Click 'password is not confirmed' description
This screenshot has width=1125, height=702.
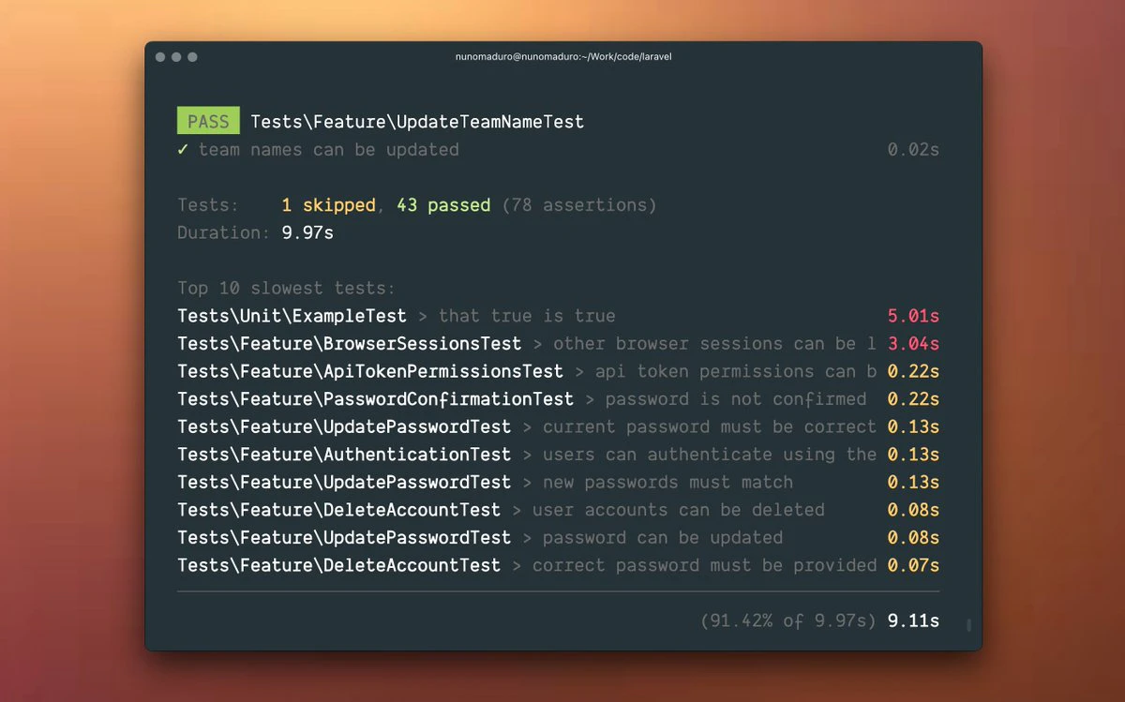pos(736,399)
